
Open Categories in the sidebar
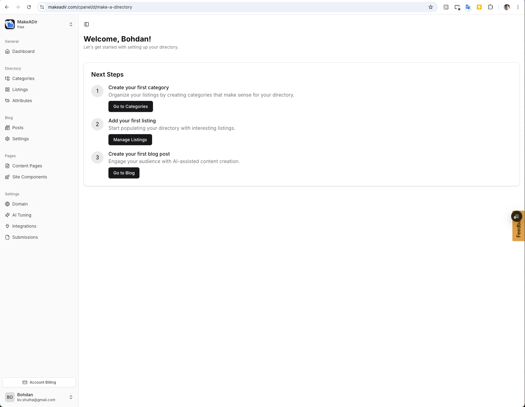23,78
